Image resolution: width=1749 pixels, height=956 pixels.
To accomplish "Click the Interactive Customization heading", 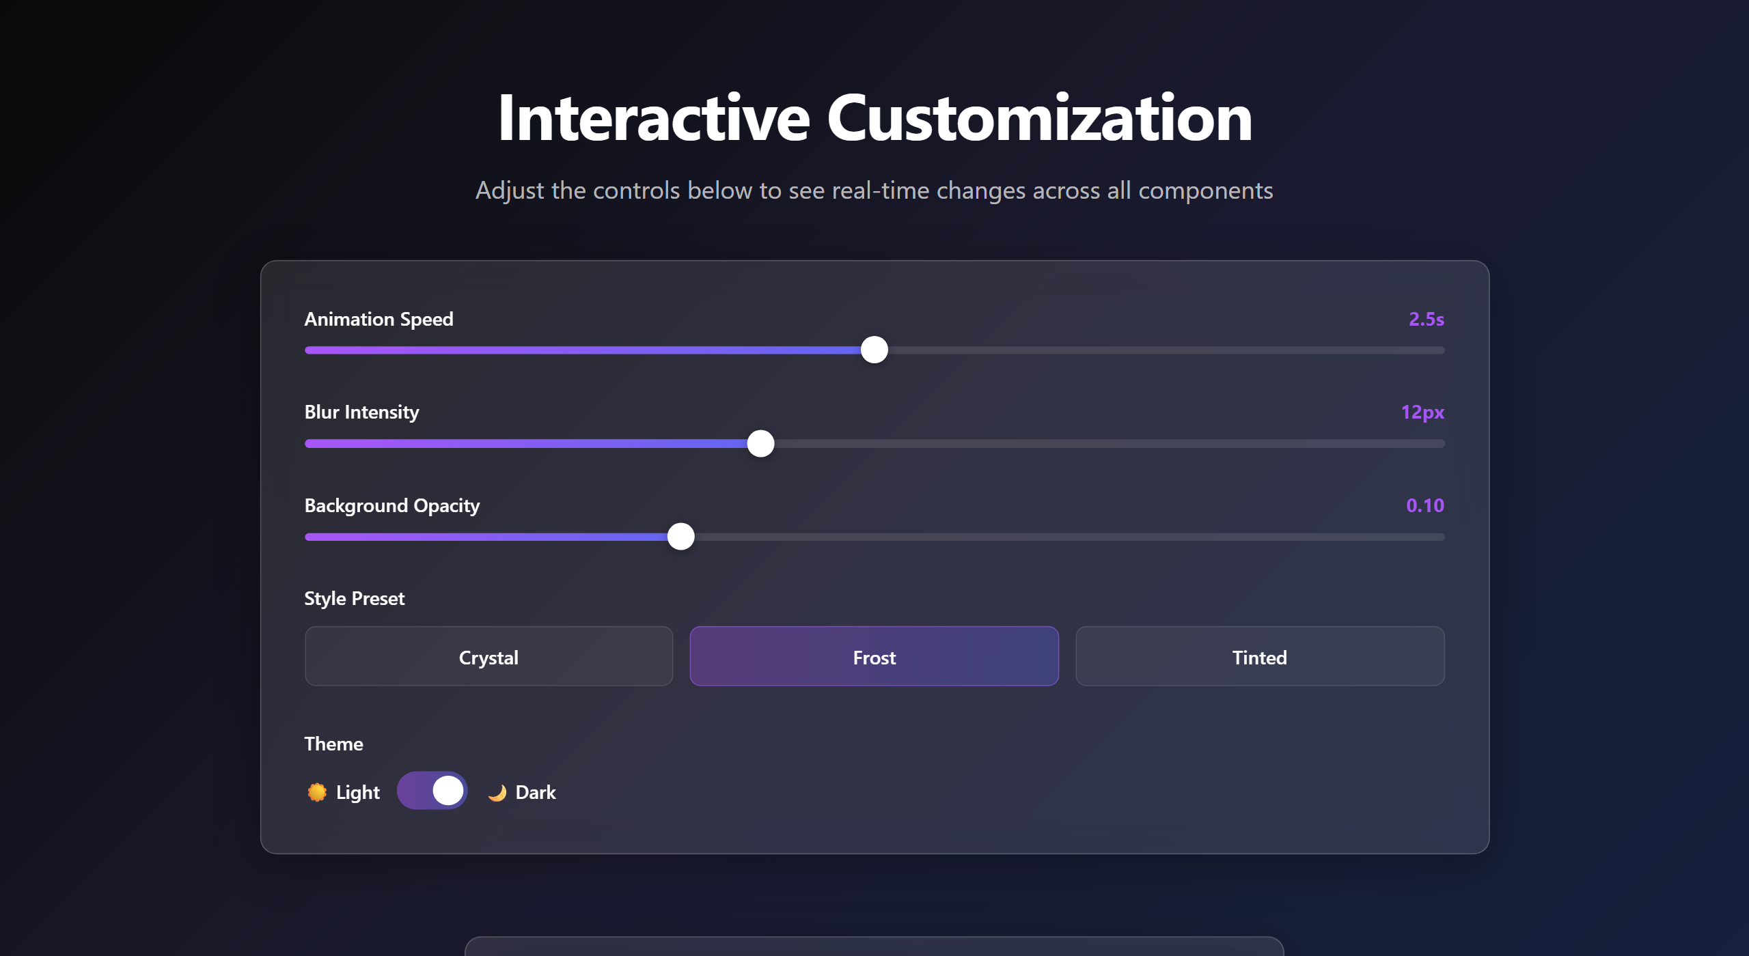I will (874, 118).
